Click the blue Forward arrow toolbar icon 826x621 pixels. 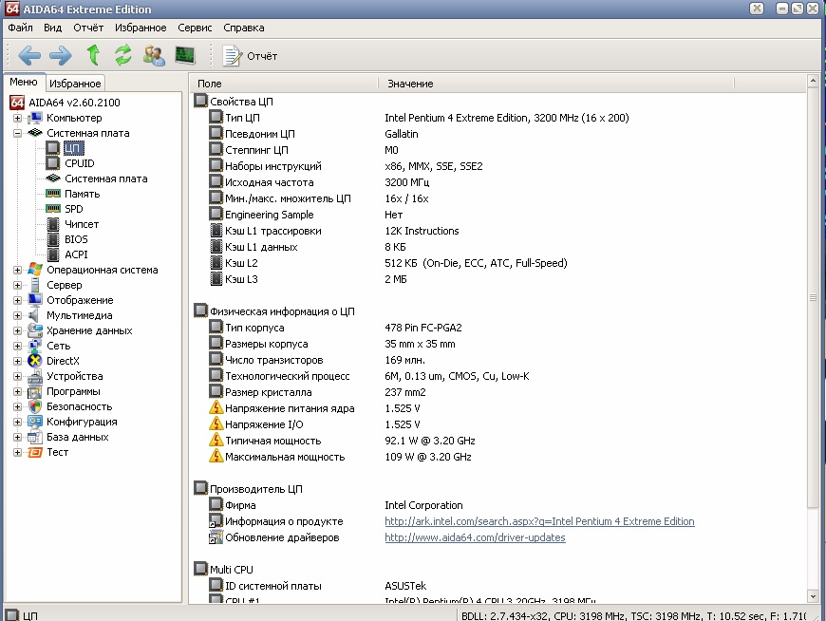pos(61,55)
